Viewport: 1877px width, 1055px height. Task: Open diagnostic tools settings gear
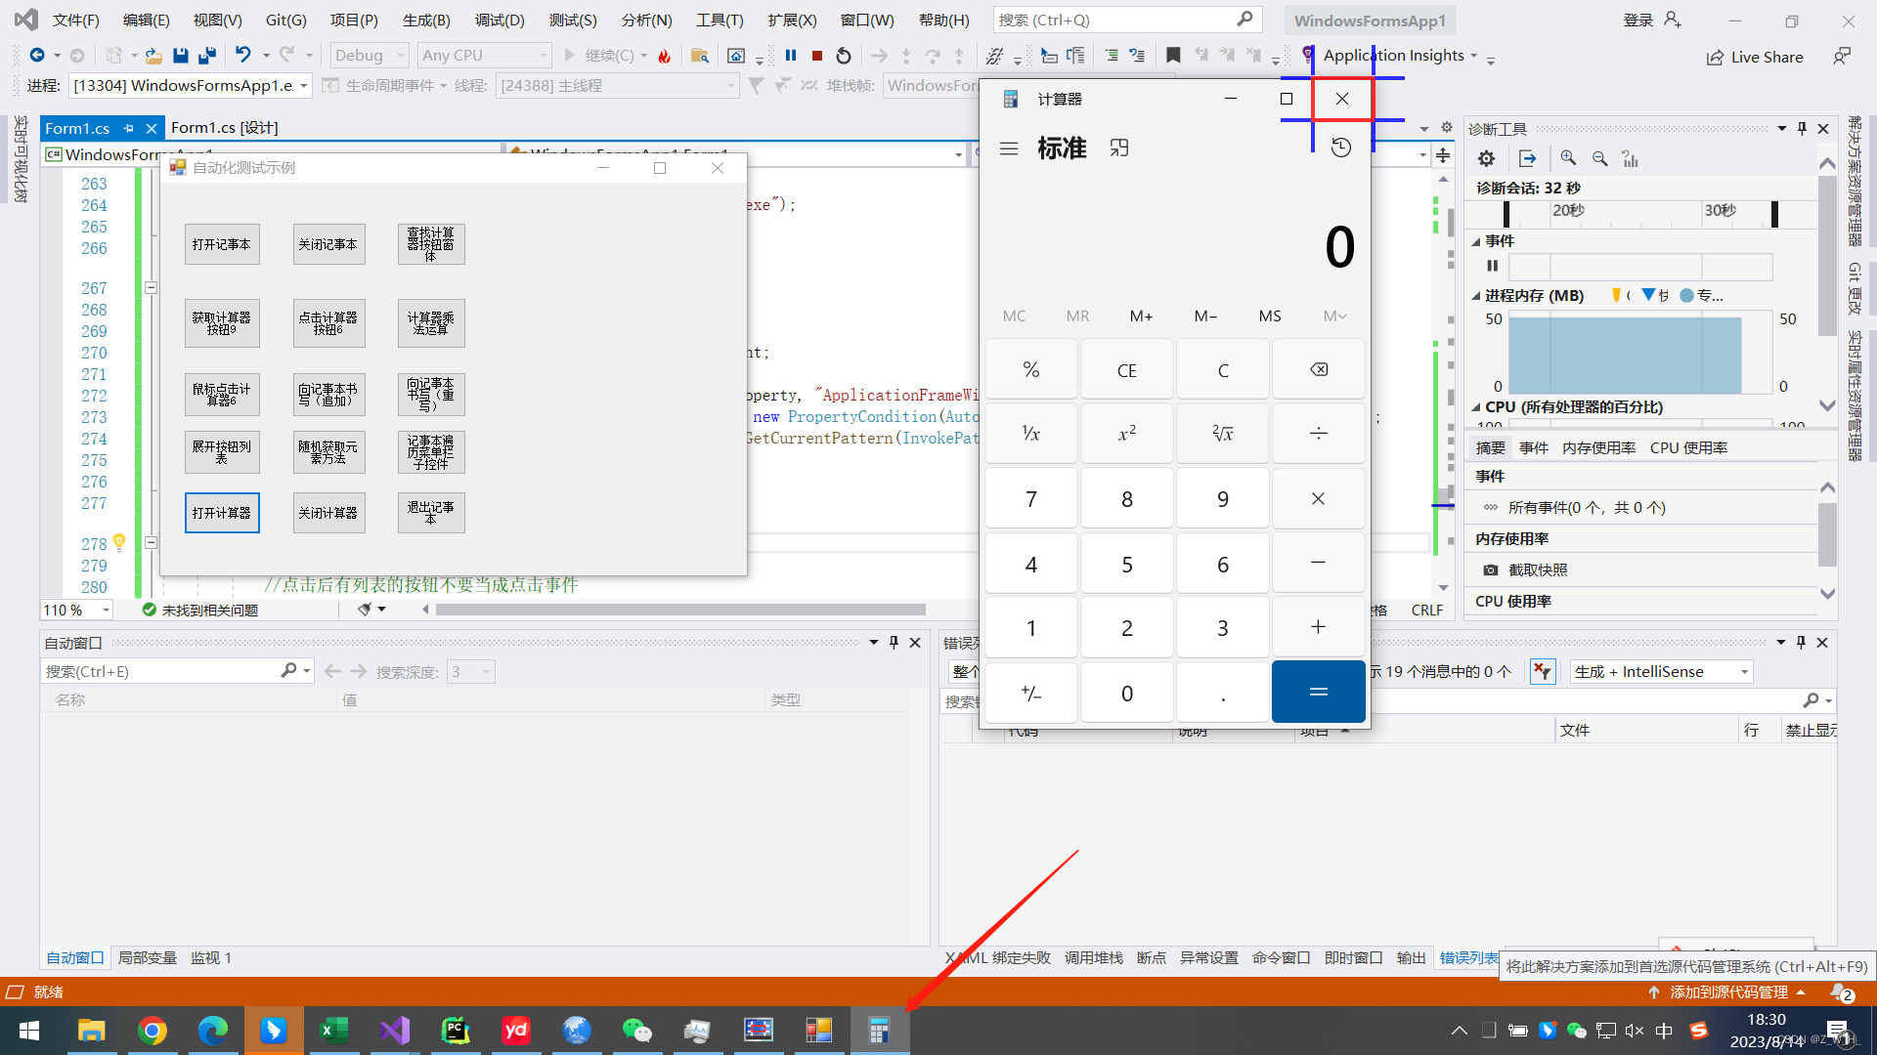[x=1486, y=158]
